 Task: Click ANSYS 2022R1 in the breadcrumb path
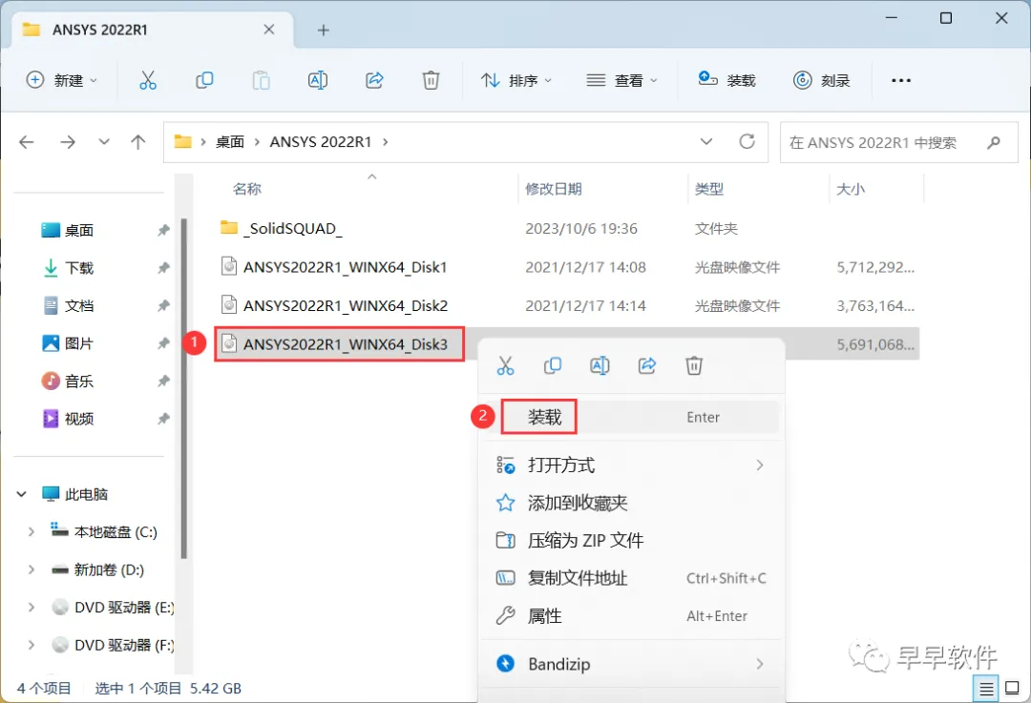point(320,142)
